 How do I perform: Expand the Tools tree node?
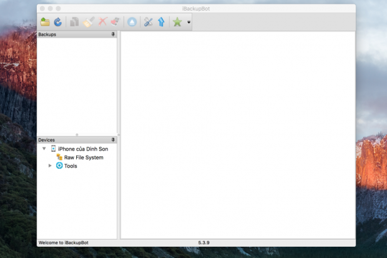tap(50, 166)
